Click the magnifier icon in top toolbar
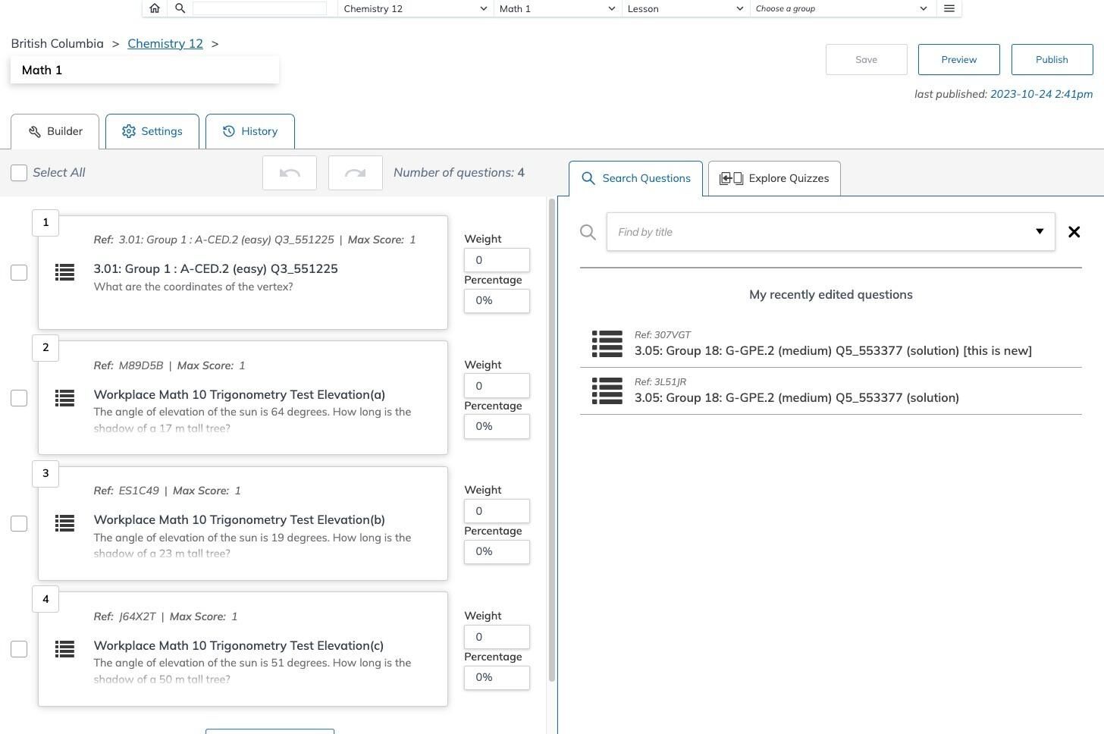1104x734 pixels. 180,8
